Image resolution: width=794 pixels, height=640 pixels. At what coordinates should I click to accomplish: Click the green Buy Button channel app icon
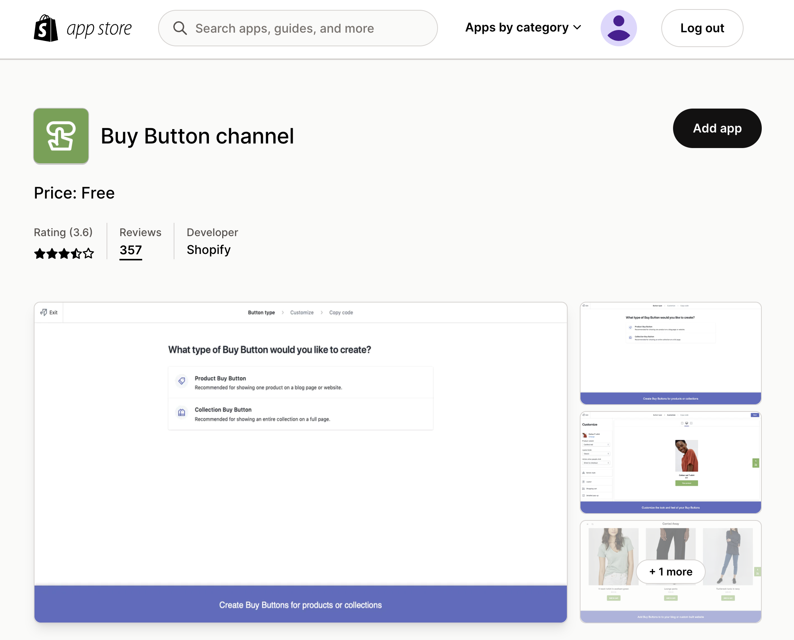pyautogui.click(x=61, y=136)
